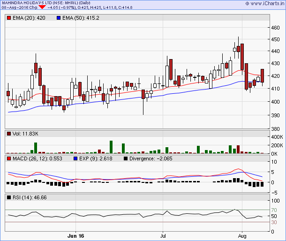Viewport: 286px width, 241px height.
Task: Click the Jun 16 date axis label
Action: point(75,236)
